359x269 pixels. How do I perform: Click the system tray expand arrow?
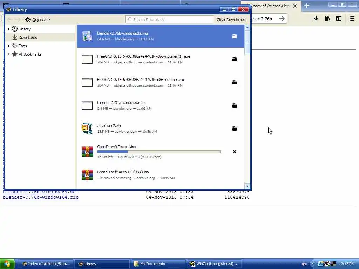313,264
